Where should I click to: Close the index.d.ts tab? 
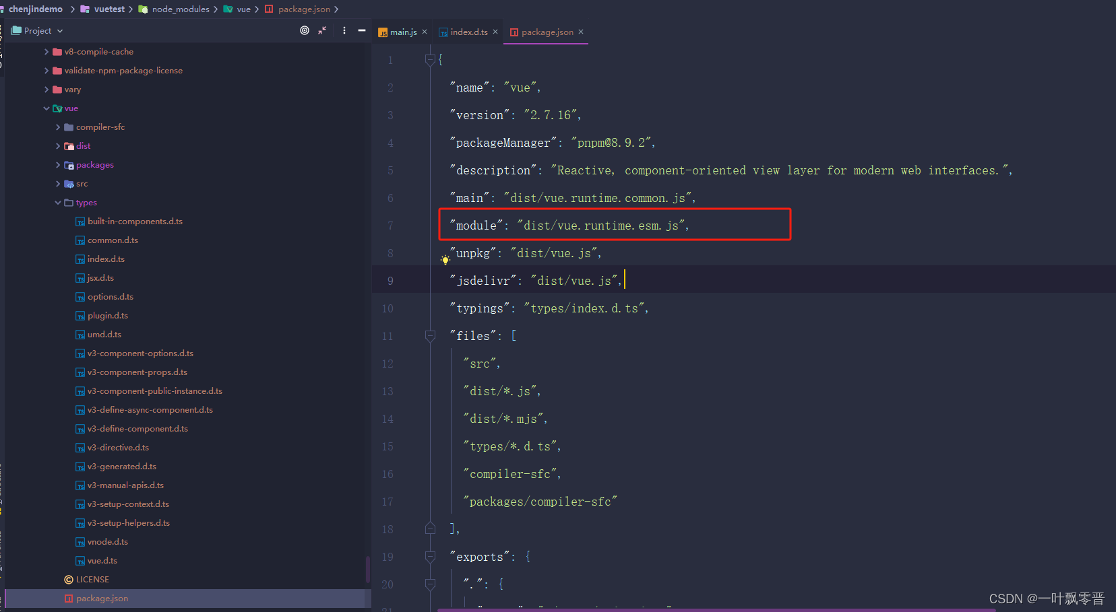pos(495,32)
